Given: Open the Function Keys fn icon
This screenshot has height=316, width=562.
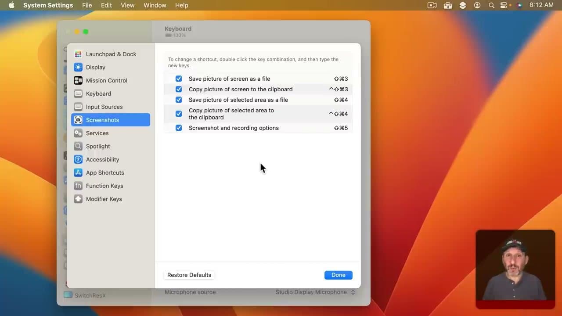Looking at the screenshot, I should click(x=78, y=186).
